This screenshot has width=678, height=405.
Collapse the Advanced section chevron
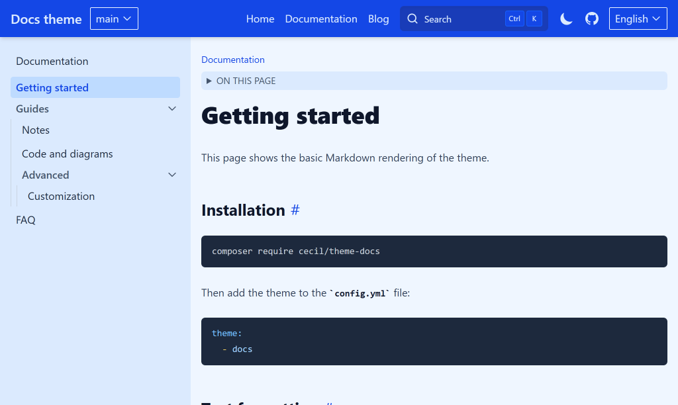click(x=172, y=175)
